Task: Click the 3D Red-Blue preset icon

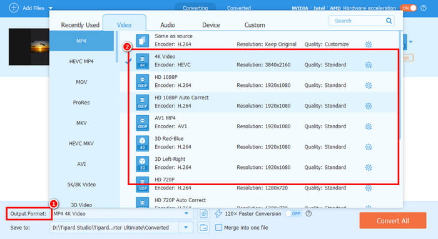Action: (143, 143)
